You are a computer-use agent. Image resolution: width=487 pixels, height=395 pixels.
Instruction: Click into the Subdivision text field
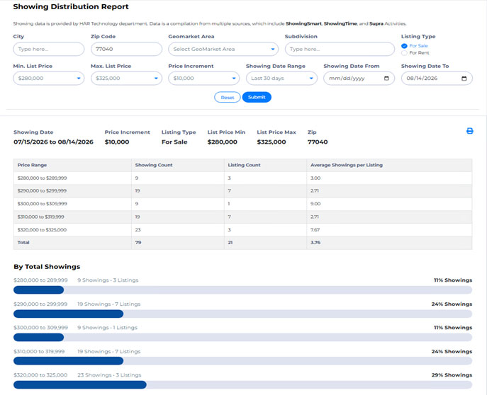(340, 49)
